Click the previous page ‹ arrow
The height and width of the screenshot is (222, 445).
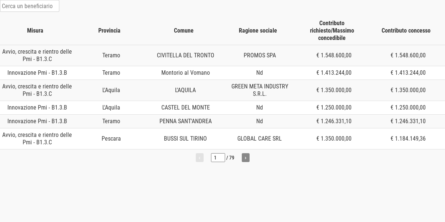(x=200, y=158)
